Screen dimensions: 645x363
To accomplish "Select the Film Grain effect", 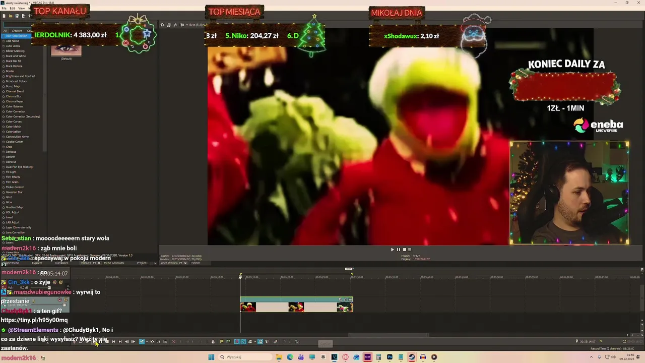I will [x=13, y=182].
